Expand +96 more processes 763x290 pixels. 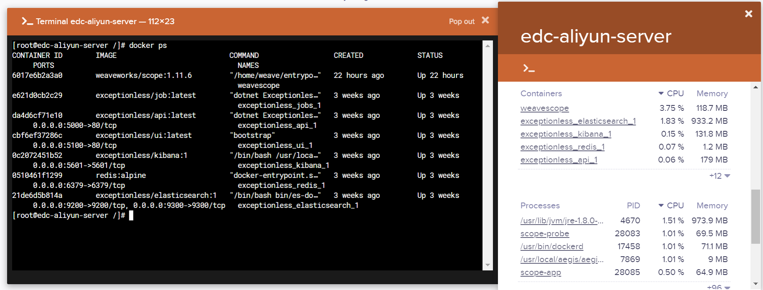coord(719,287)
